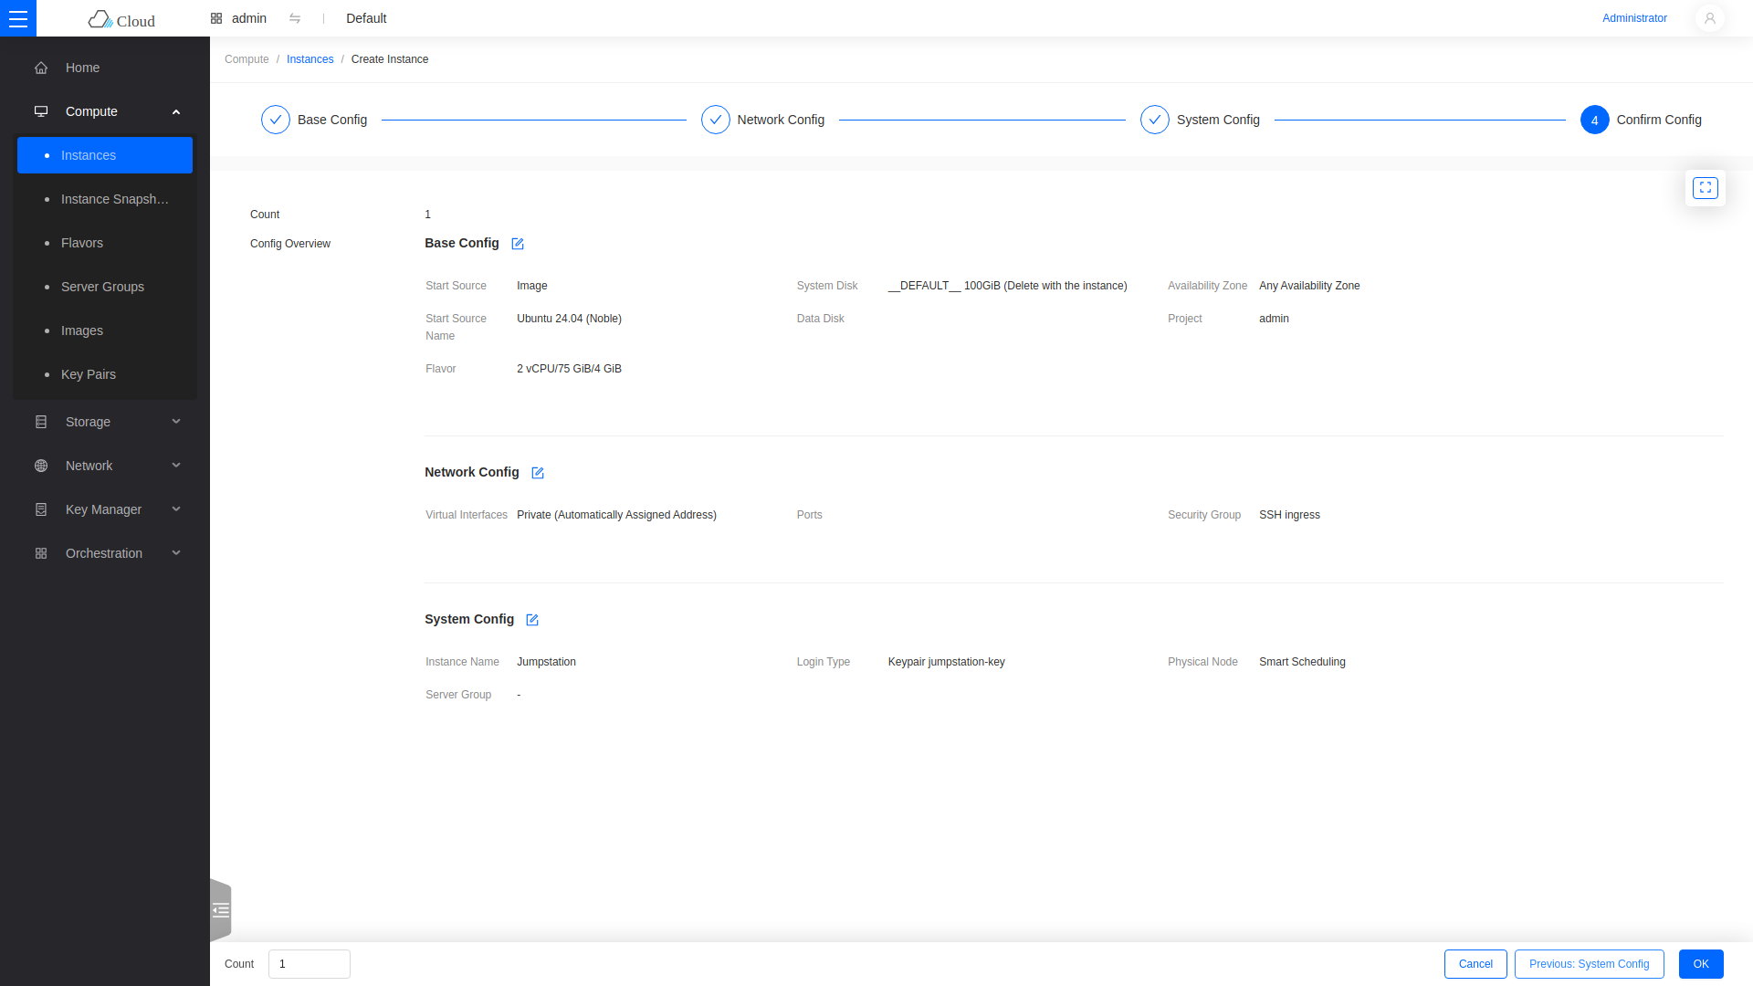Edit Network Config via pencil icon
Viewport: 1753px width, 986px height.
coord(538,473)
